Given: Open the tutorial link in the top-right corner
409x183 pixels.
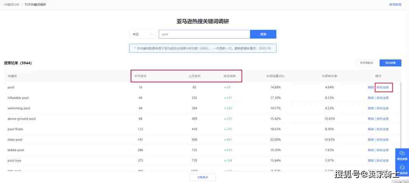Looking at the screenshot, I should coord(395,5).
